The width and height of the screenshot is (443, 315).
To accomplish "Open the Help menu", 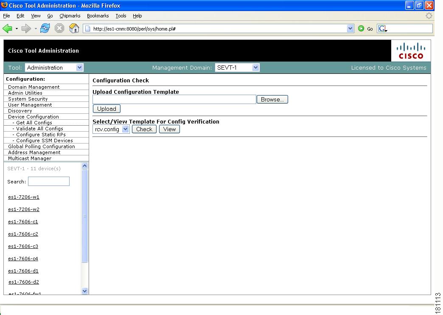I will coord(137,16).
